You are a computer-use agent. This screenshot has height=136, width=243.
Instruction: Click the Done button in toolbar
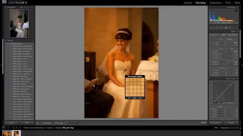[x=204, y=123]
